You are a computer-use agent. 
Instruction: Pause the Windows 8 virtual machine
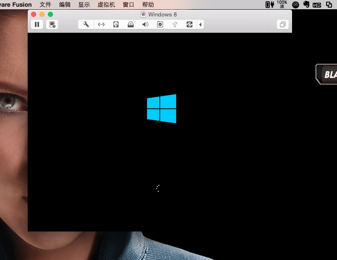click(x=37, y=24)
